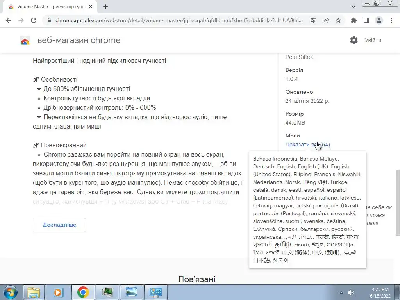Click the Мови label

point(293,136)
